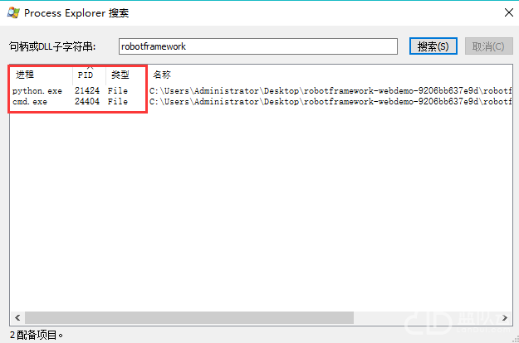Image resolution: width=519 pixels, height=343 pixels.
Task: Click the resize grip in the window corner
Action: (516, 339)
